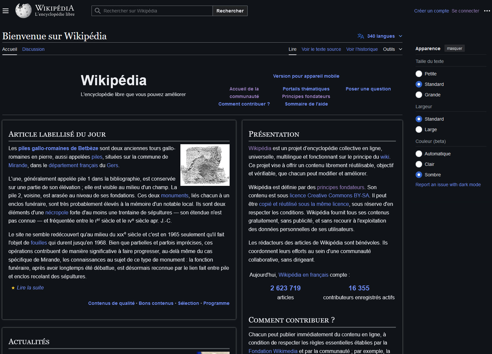Open piles gallo-romaines de Betbèze article
492x354 pixels.
[x=58, y=148]
